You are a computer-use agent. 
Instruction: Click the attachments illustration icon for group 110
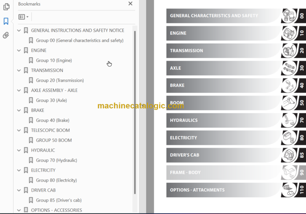pos(289,190)
